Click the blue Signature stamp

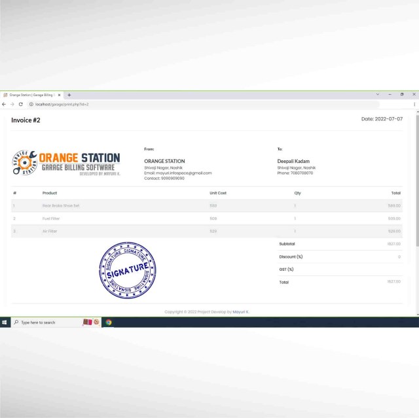click(x=128, y=270)
